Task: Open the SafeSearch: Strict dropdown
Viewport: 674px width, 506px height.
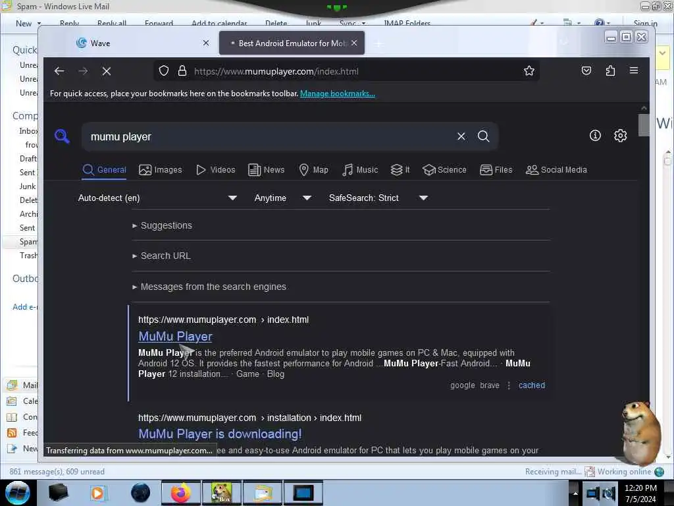Action: click(378, 198)
